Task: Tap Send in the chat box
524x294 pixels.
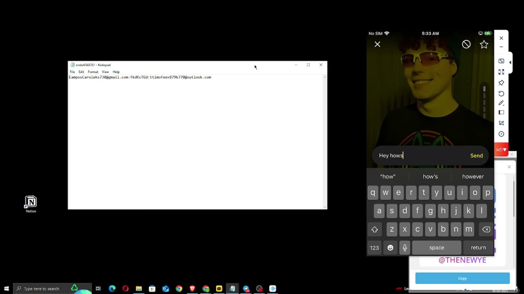Action: (x=477, y=156)
